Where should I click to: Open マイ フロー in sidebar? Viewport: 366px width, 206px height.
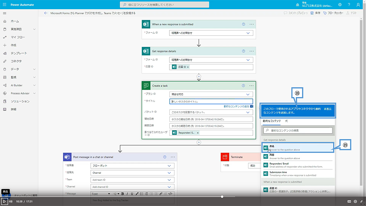pos(18,37)
